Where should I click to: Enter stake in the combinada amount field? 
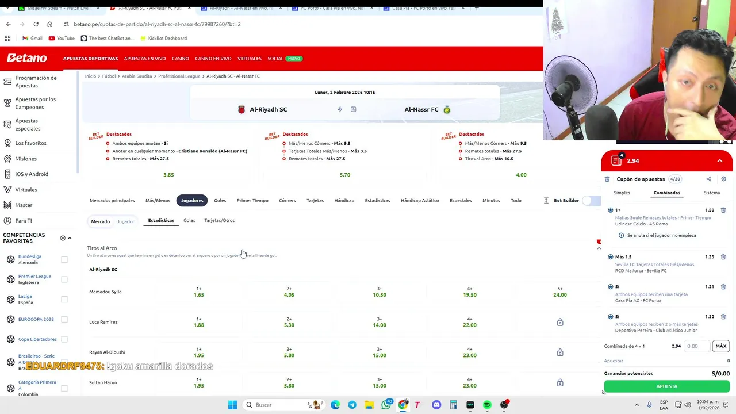697,346
